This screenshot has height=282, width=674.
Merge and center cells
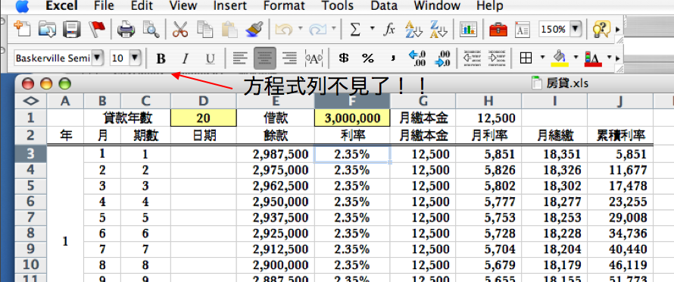(x=314, y=58)
